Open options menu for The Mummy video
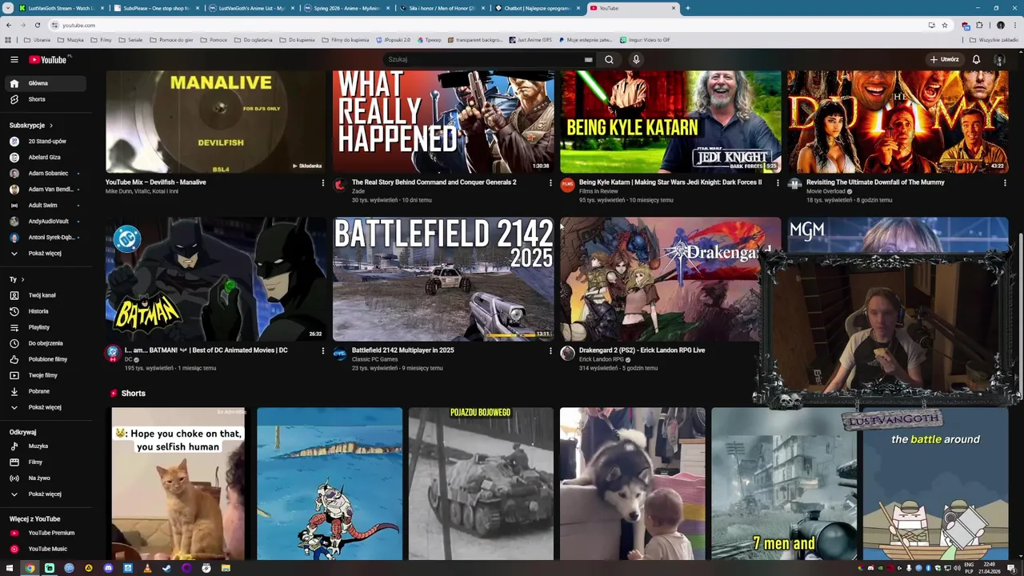This screenshot has width=1024, height=576. coord(1005,183)
